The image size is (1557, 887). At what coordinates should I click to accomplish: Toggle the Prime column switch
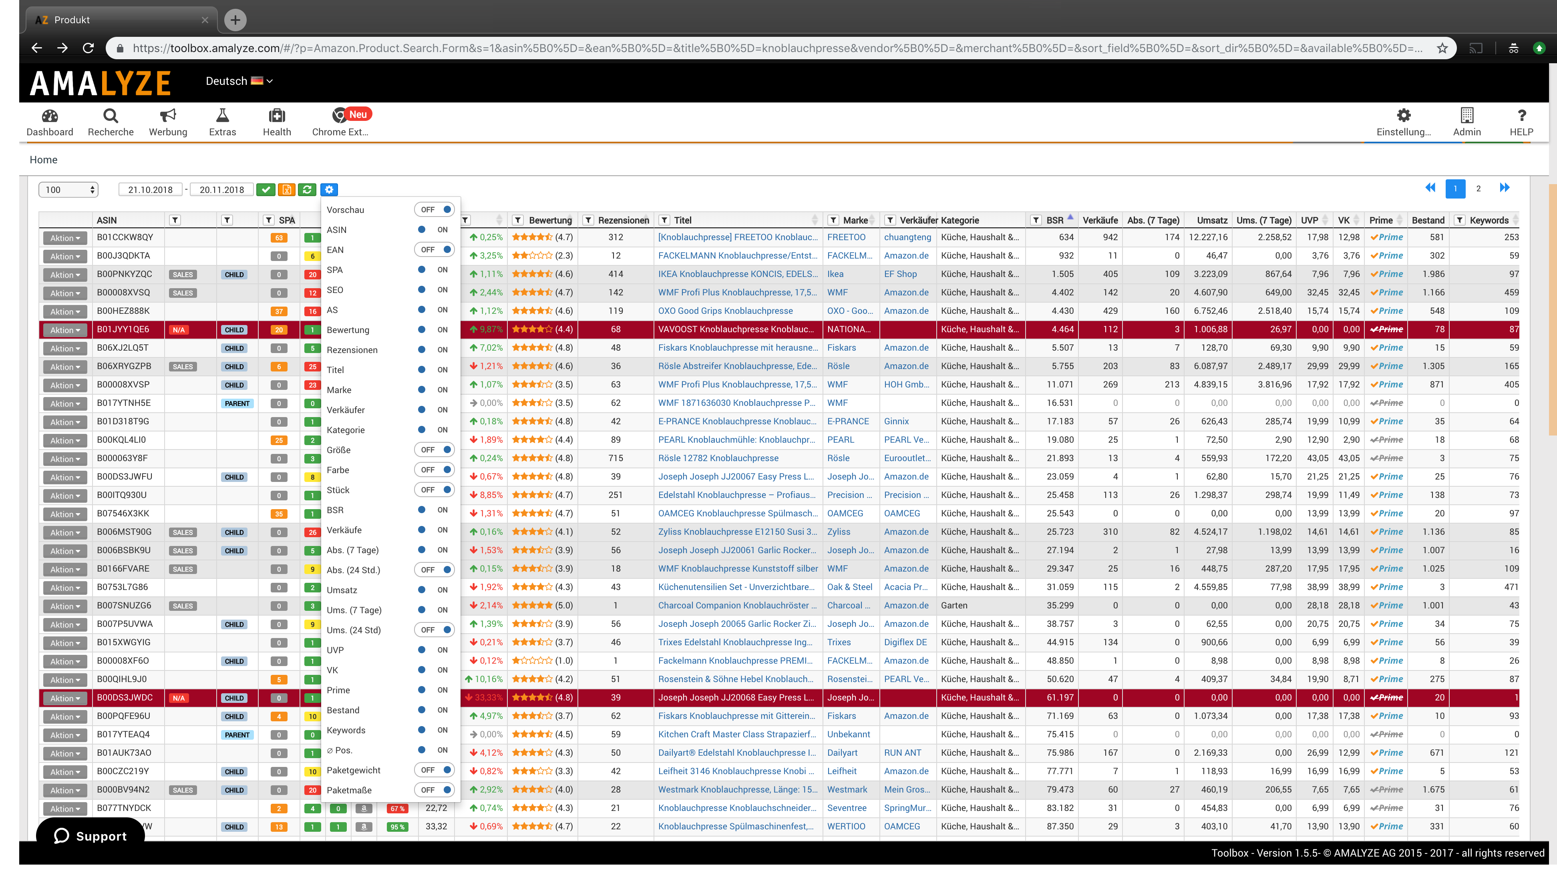point(435,690)
